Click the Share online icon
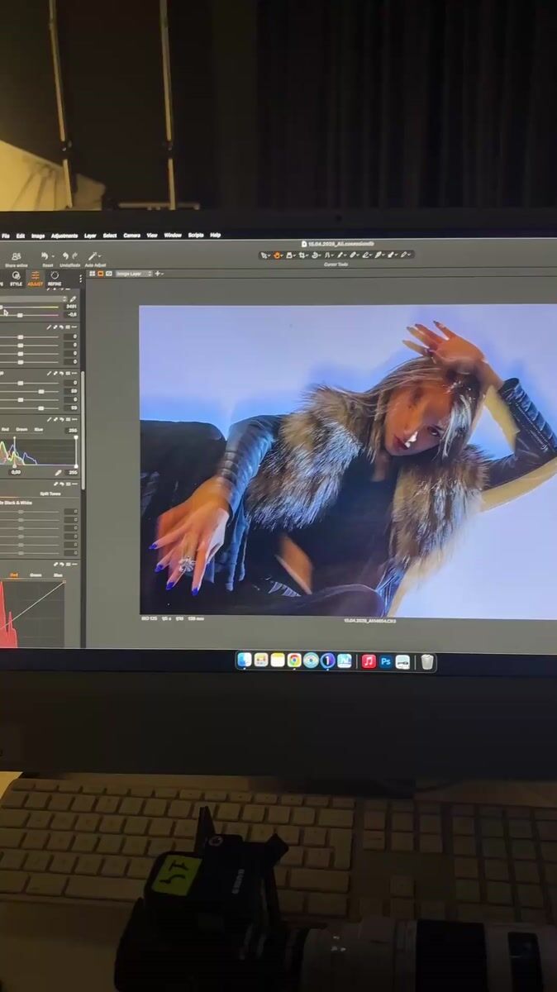This screenshot has width=557, height=992. tap(16, 256)
